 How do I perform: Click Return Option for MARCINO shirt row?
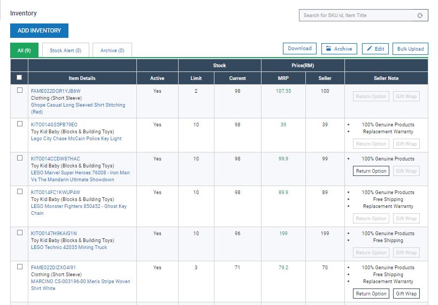click(x=371, y=294)
